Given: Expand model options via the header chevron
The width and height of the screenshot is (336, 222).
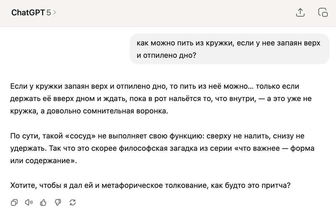Looking at the screenshot, I should 55,13.
